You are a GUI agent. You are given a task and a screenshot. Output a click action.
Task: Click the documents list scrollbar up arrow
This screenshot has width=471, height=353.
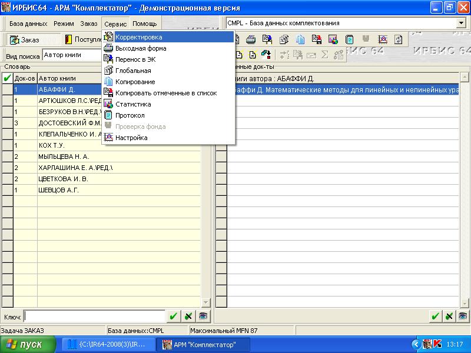(x=465, y=77)
